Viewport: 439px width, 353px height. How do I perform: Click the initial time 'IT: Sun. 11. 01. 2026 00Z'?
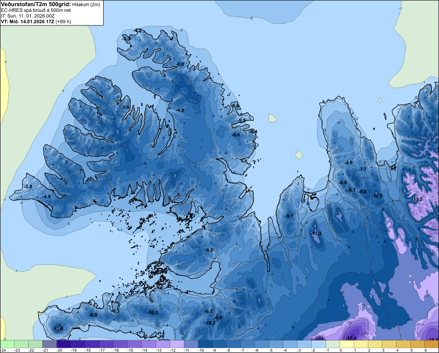28,16
